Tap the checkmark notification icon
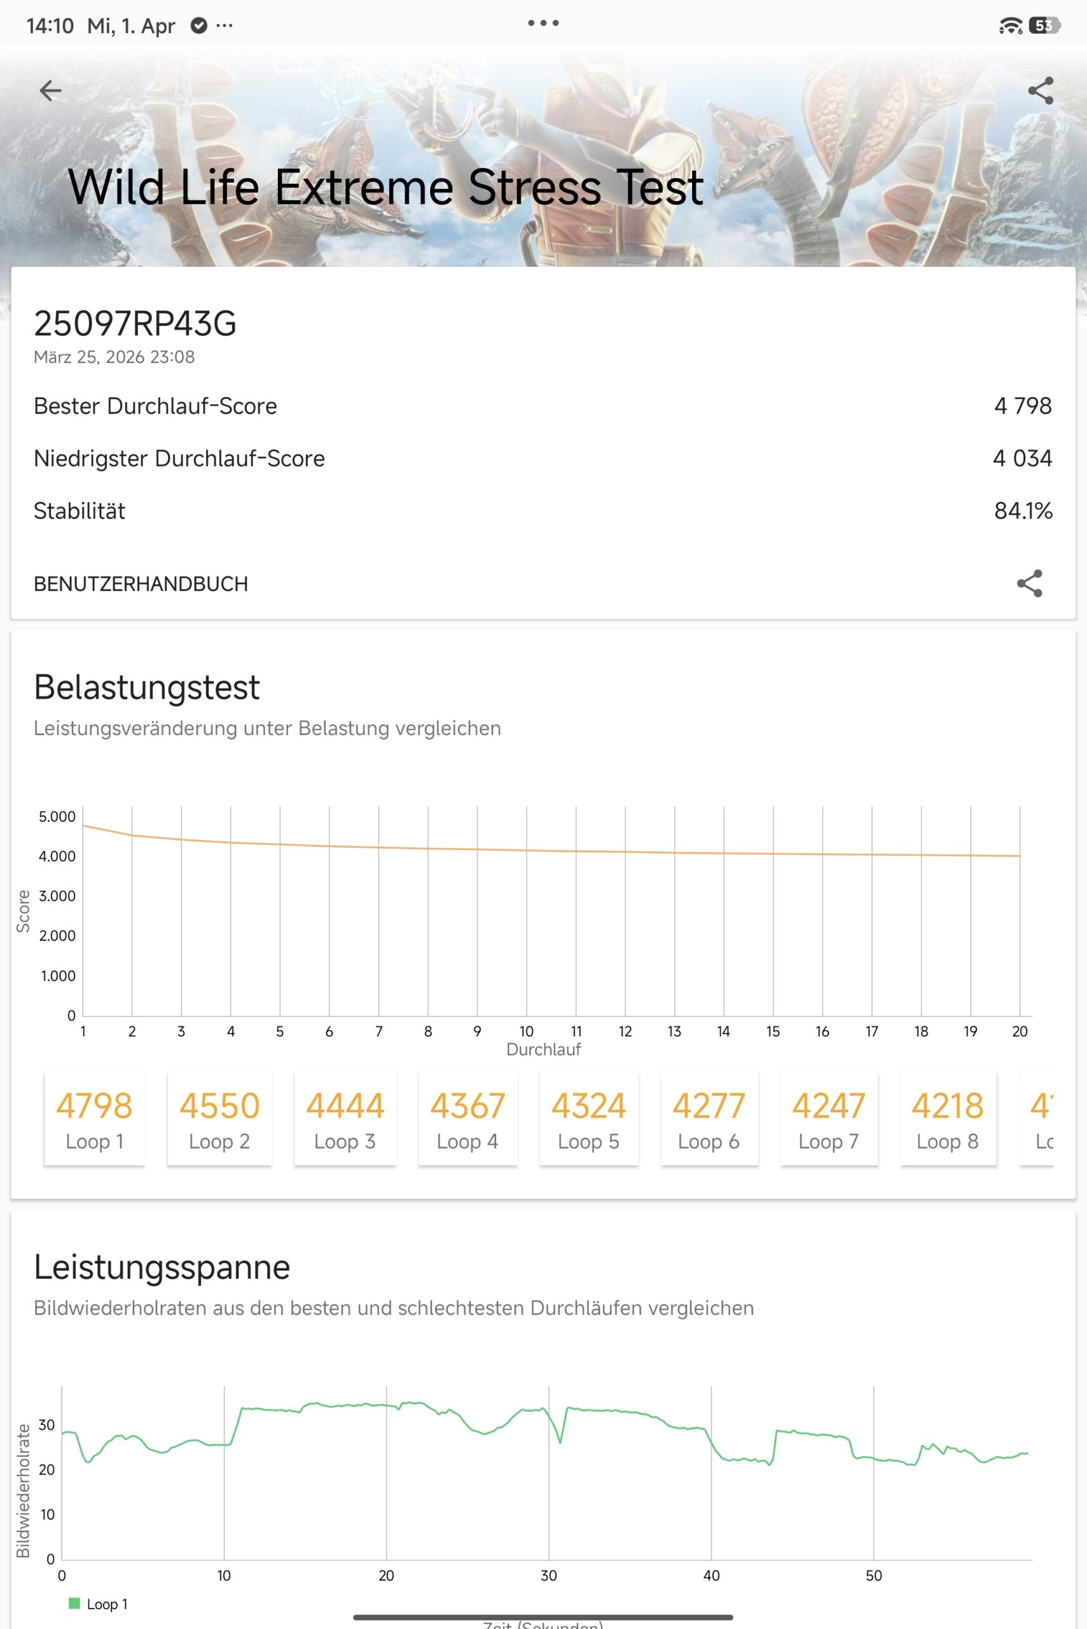 (x=199, y=25)
